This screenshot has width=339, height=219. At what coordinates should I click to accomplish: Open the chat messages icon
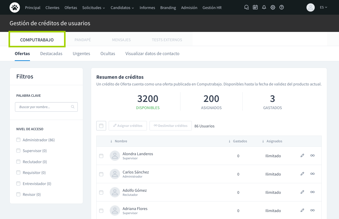(246, 7)
